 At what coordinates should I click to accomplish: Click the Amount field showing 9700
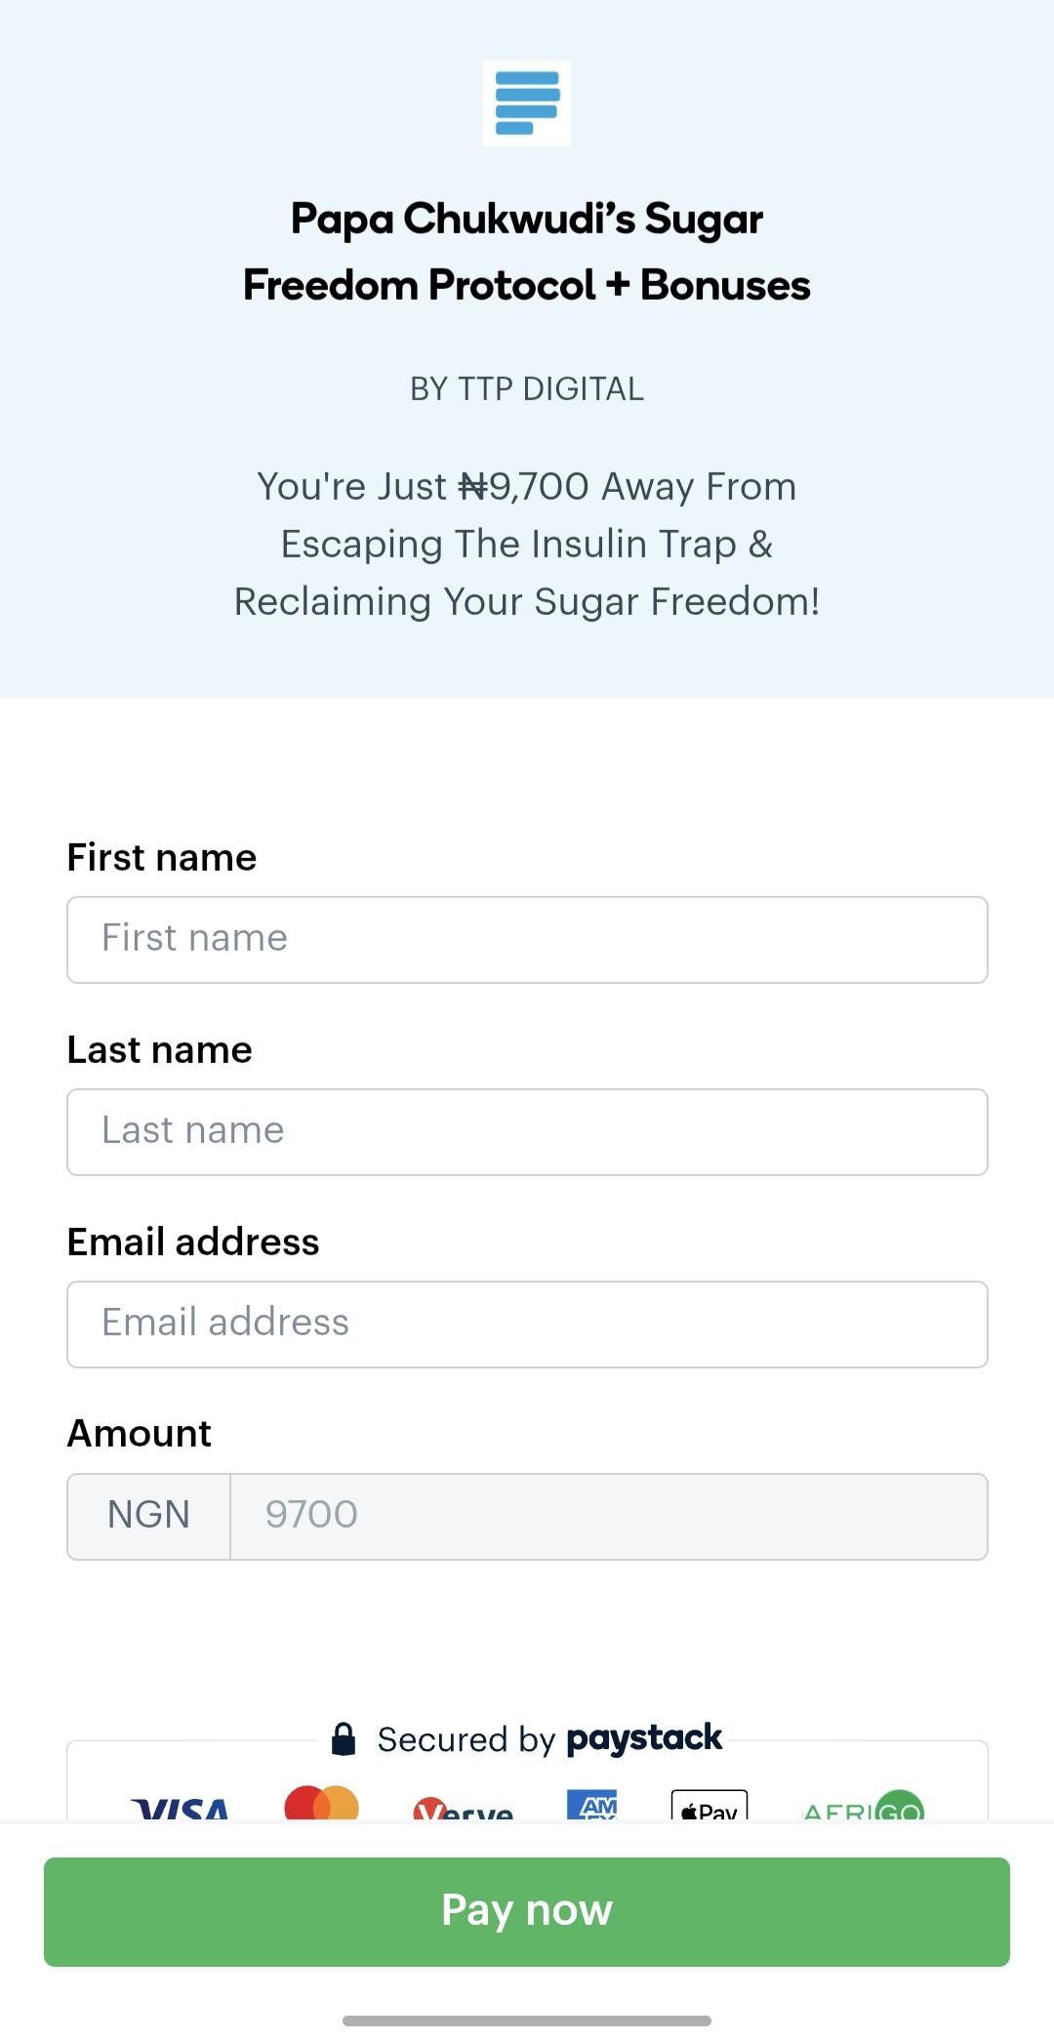pyautogui.click(x=609, y=1515)
